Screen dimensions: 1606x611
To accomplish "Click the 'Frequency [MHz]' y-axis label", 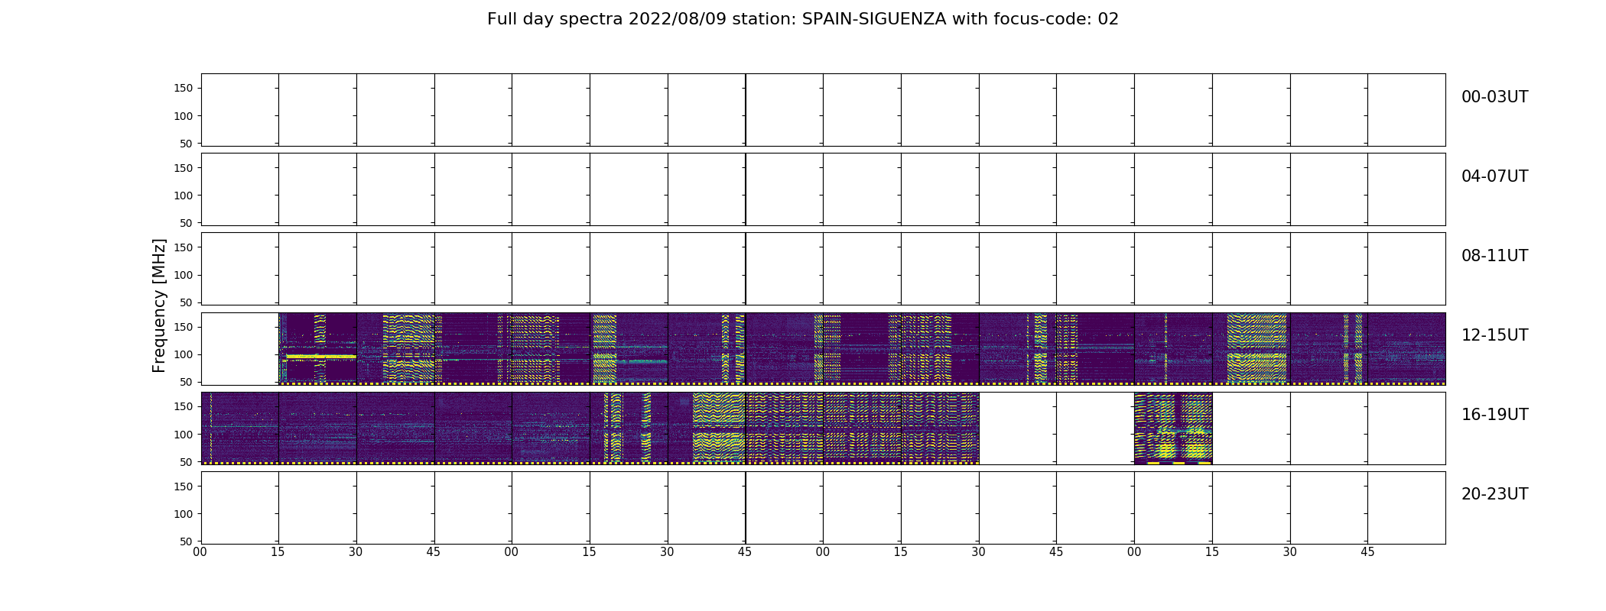I will [159, 305].
